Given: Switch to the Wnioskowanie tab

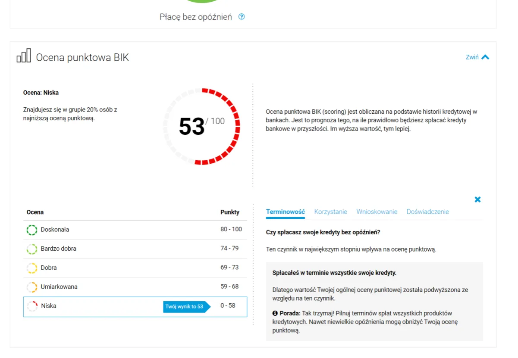Looking at the screenshot, I should pos(377,212).
